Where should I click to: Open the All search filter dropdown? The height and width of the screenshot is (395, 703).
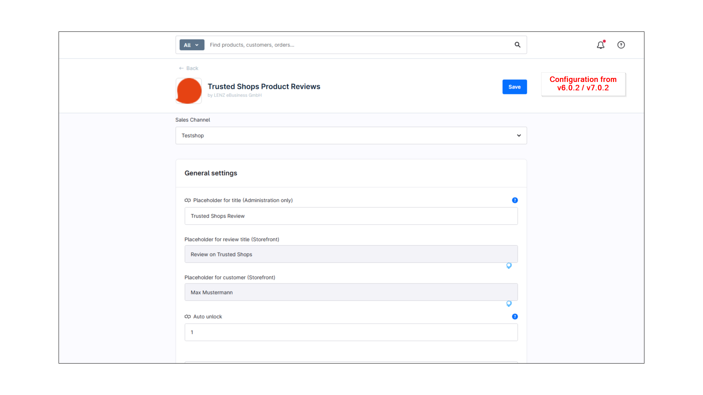(x=192, y=45)
